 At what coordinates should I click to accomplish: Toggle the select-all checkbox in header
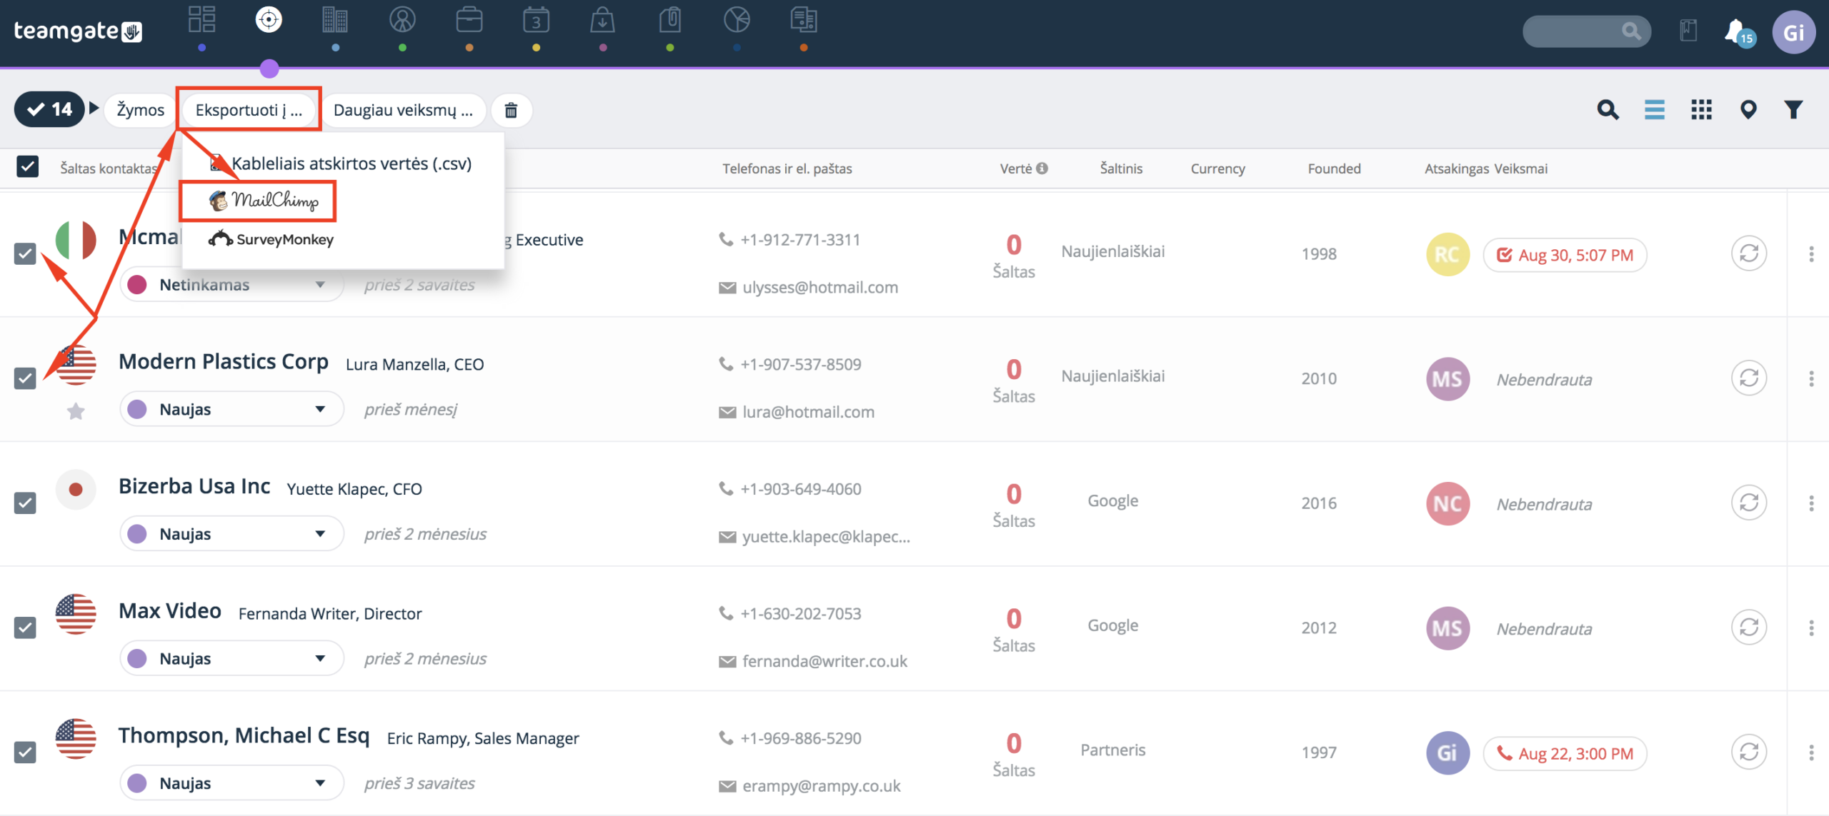coord(27,167)
